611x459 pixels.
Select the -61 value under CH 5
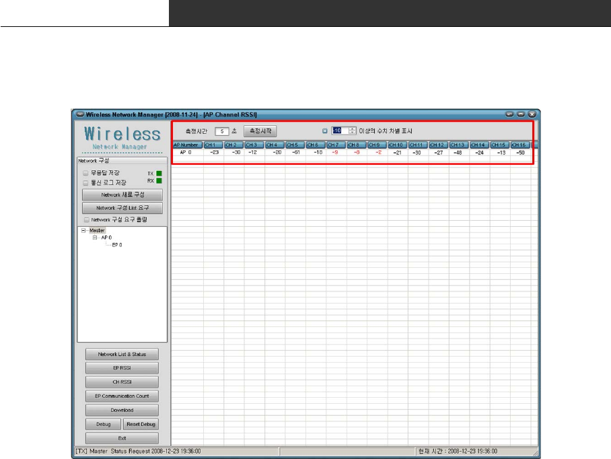click(x=296, y=153)
